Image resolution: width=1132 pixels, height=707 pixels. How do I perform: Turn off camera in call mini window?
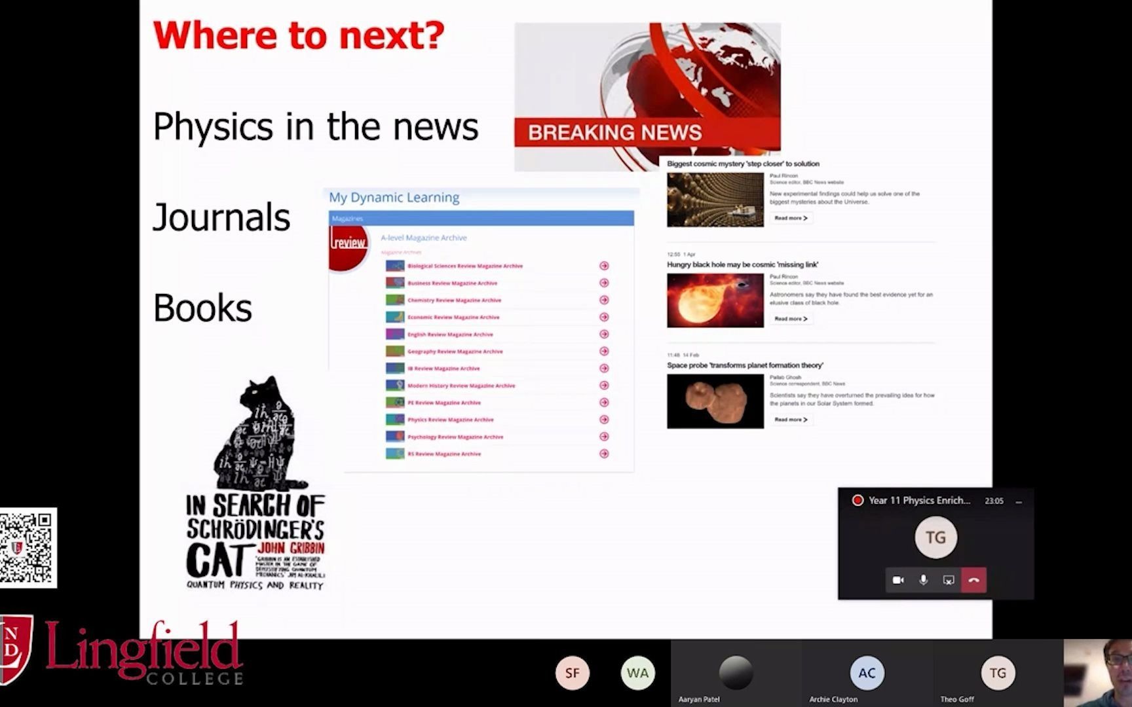pos(898,580)
